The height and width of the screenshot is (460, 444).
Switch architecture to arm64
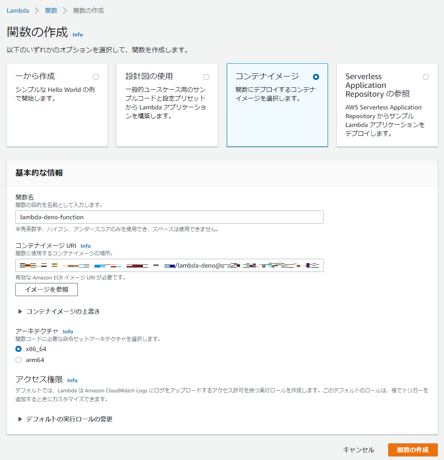(18, 359)
